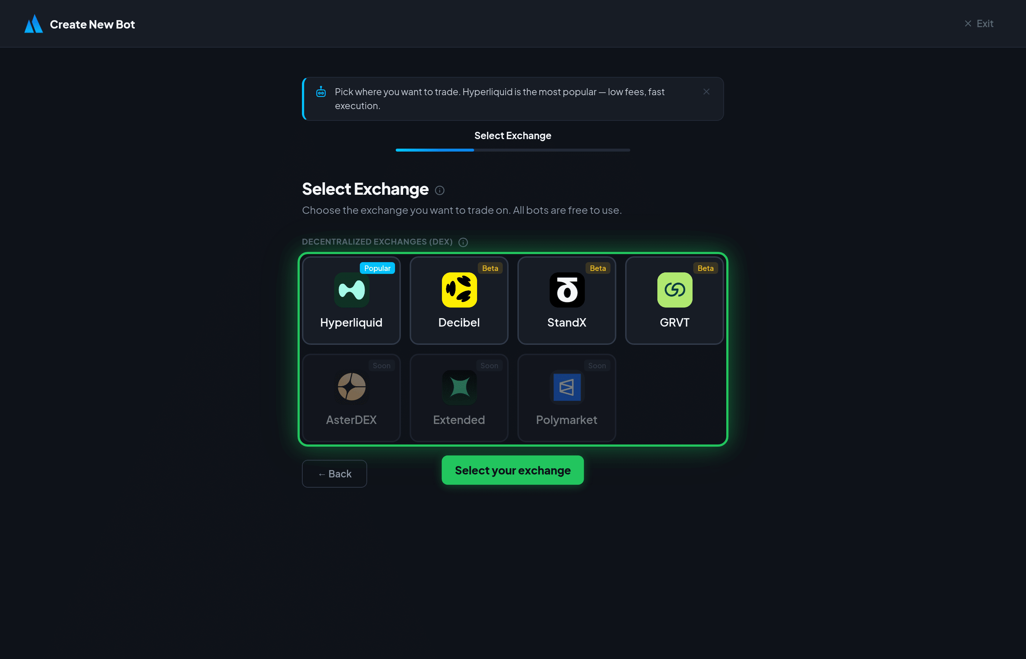Click the Beta badge on StandX card
The height and width of the screenshot is (659, 1026).
[598, 268]
